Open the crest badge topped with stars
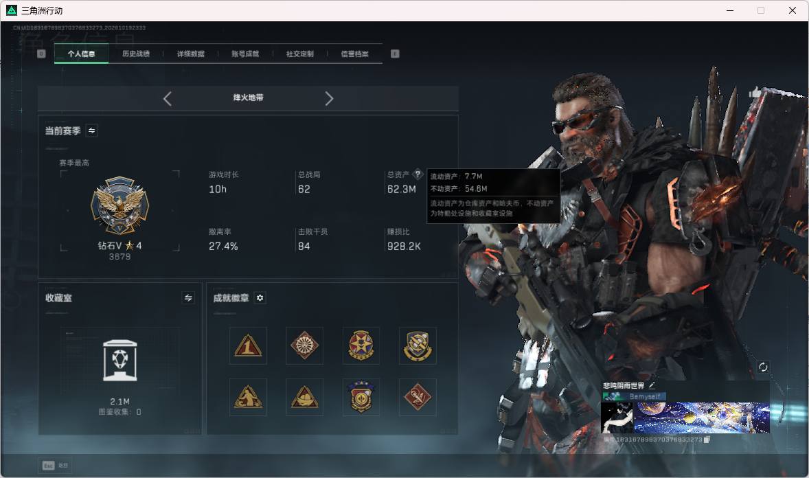The image size is (809, 478). [x=361, y=398]
